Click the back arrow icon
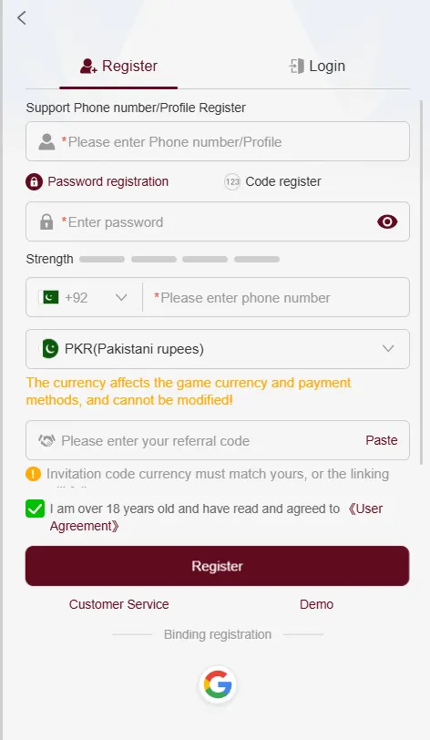Viewport: 430px width, 740px height. click(21, 18)
